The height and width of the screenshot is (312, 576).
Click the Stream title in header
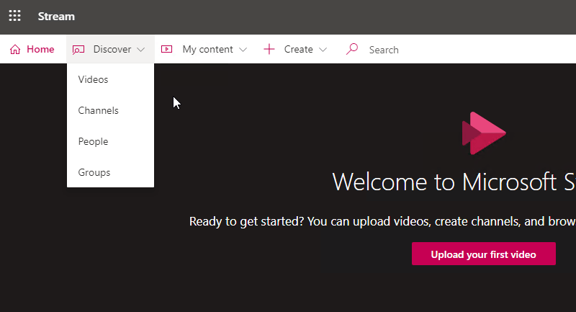56,16
